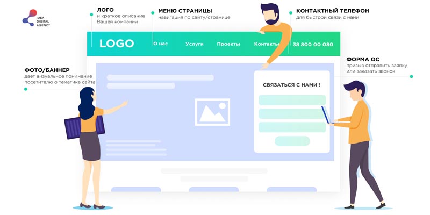Click the phone number 38 800 00 080
430x215 pixels.
pyautogui.click(x=313, y=45)
